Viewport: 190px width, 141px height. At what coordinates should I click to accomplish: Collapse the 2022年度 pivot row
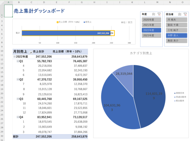[x=14, y=57]
